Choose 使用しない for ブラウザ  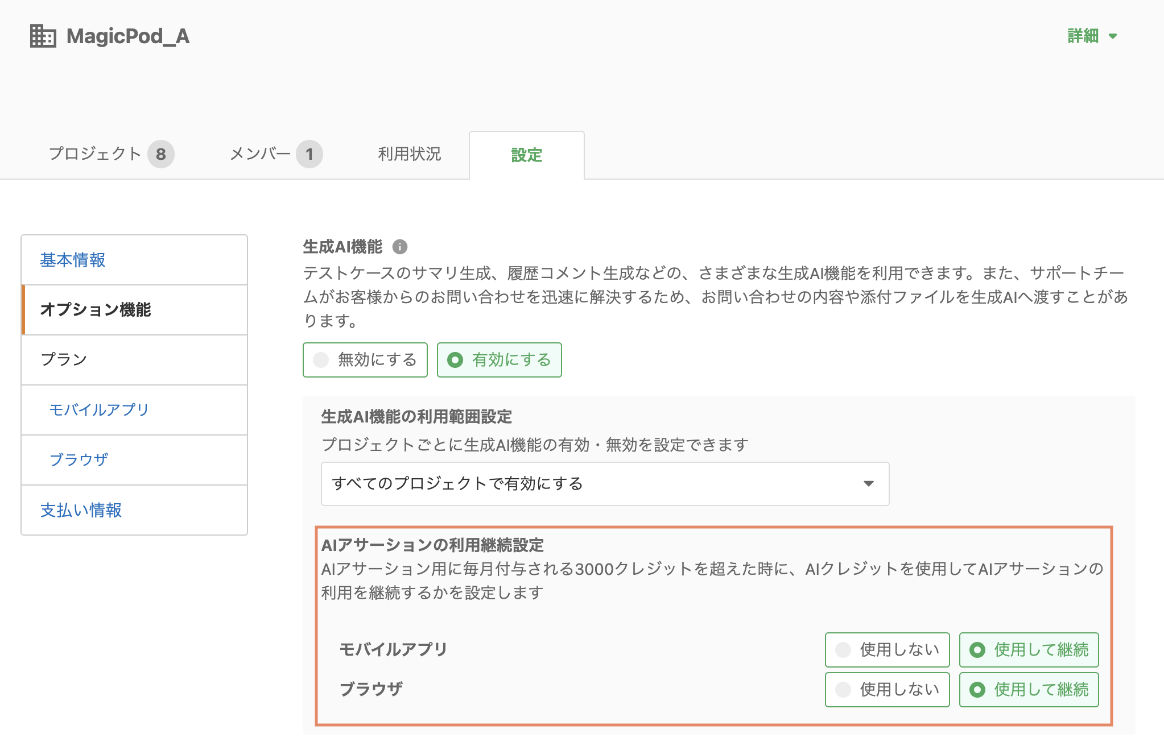[x=888, y=690]
